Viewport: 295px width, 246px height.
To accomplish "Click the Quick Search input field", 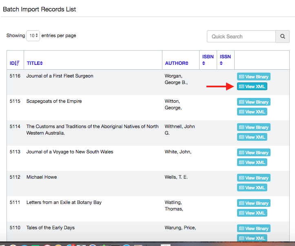I will coord(241,36).
